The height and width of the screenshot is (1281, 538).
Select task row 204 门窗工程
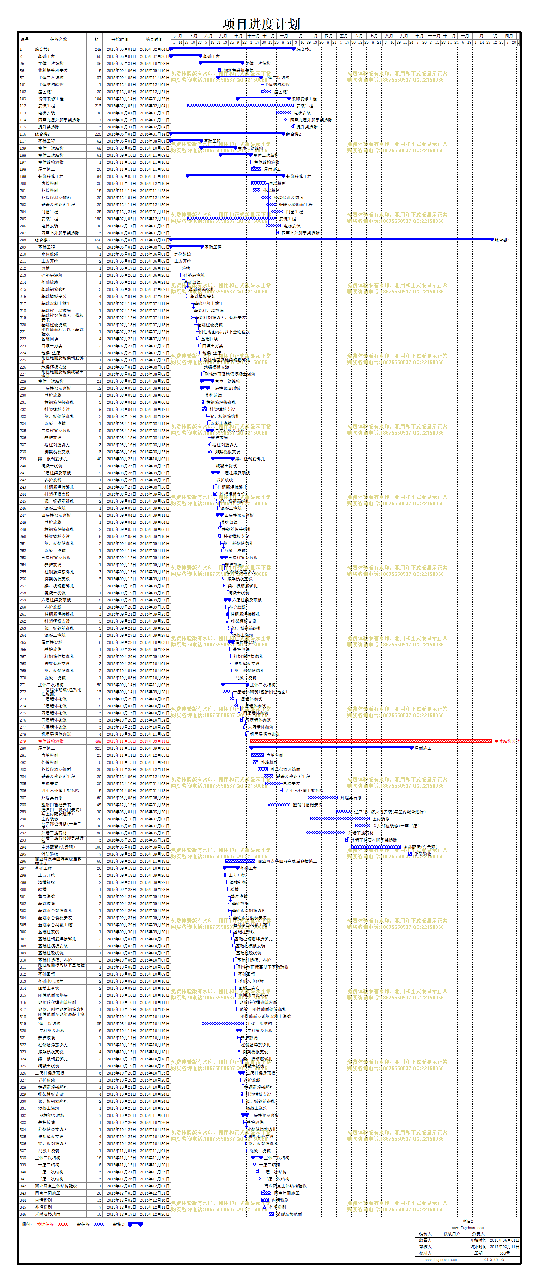click(95, 211)
